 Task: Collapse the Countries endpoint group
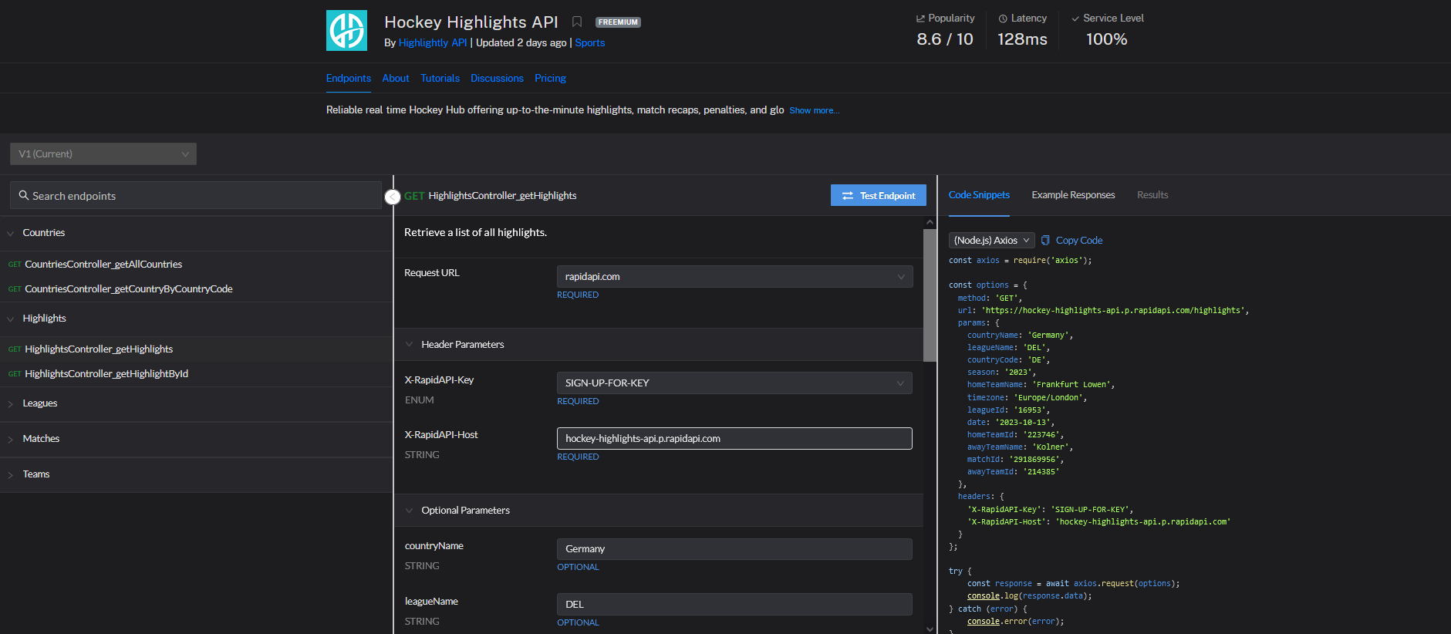11,233
